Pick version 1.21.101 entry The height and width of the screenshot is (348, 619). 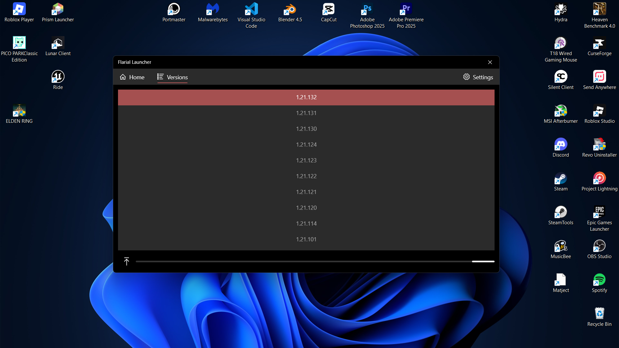306,239
